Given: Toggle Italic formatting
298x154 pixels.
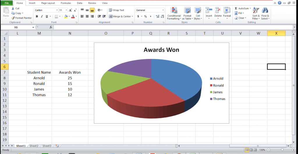Looking at the screenshot, I should [x=42, y=17].
